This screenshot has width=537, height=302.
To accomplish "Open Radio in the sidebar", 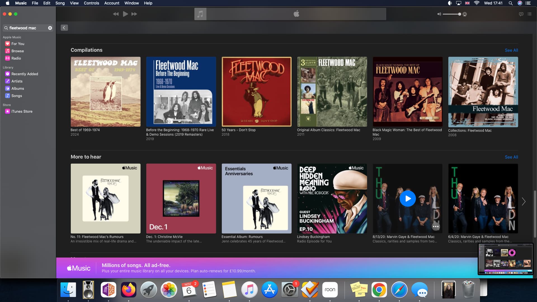I will [x=16, y=58].
